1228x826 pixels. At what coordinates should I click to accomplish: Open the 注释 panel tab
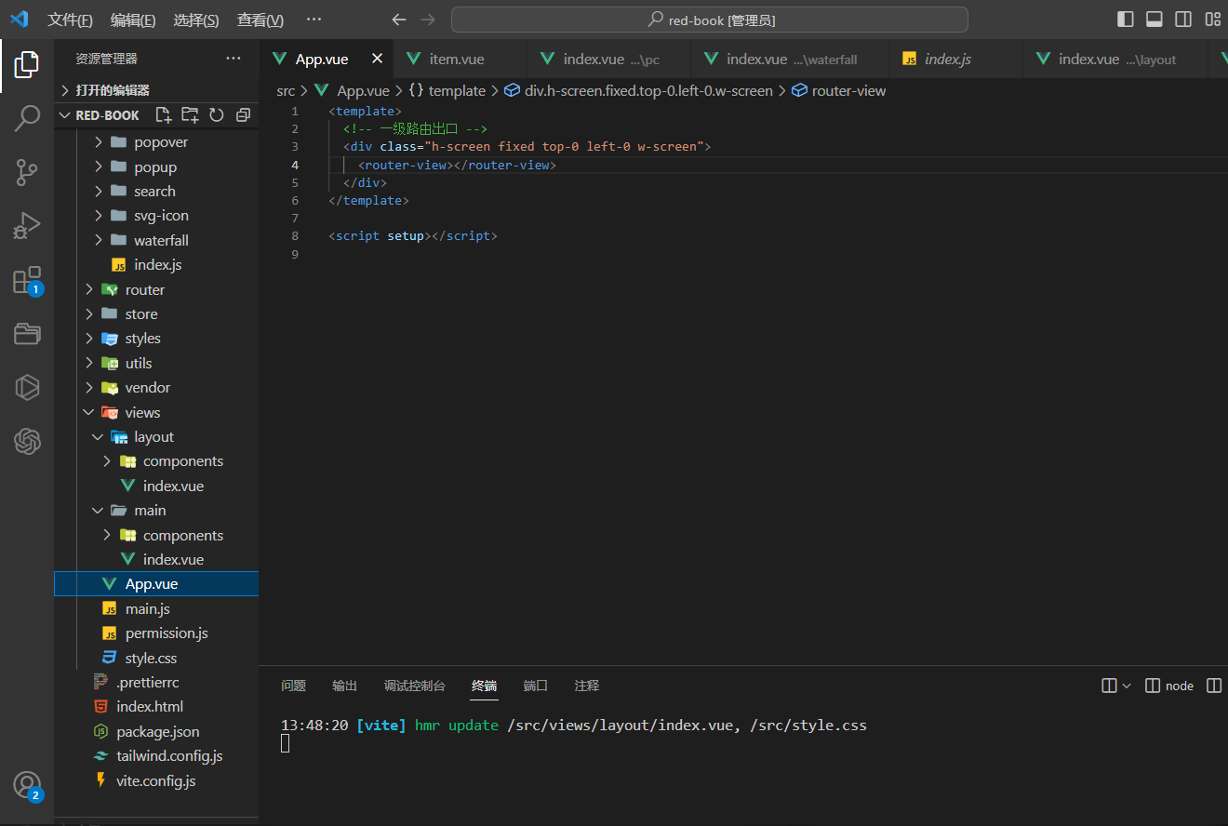[x=587, y=686]
